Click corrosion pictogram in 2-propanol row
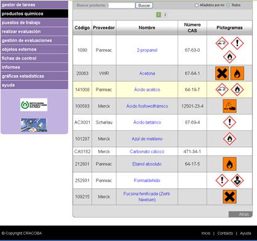The image size is (257, 241). click(222, 43)
